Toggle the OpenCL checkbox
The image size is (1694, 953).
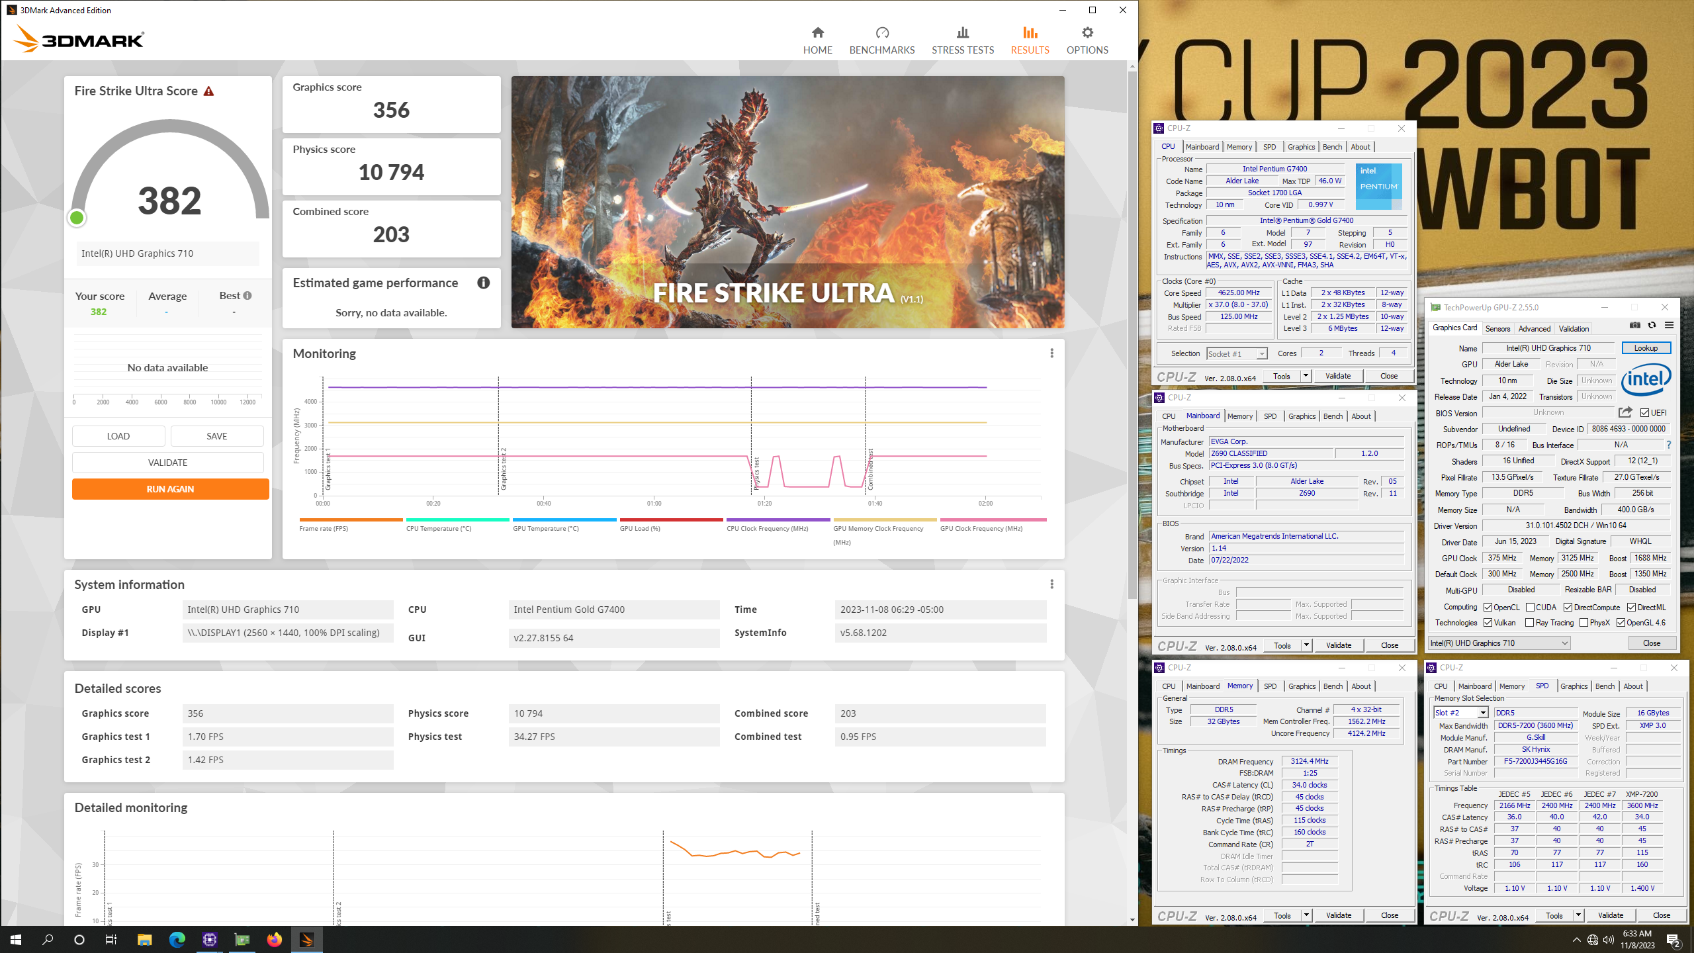(1488, 608)
